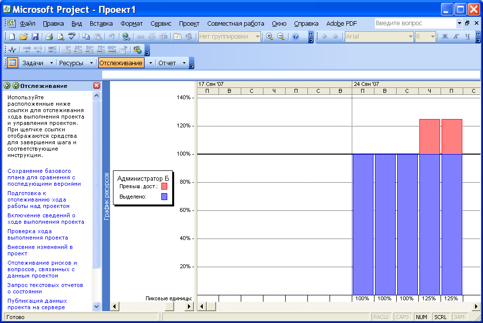
Task: Mark selected task 25% complete
Action: (78, 50)
